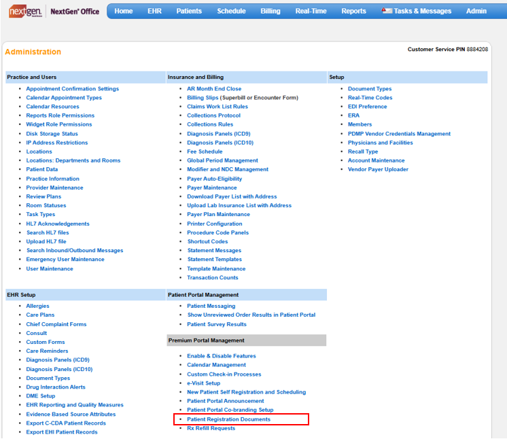Open PDMP Vendor Credentials Management
Viewport: 507px width, 439px height.
pyautogui.click(x=399, y=134)
